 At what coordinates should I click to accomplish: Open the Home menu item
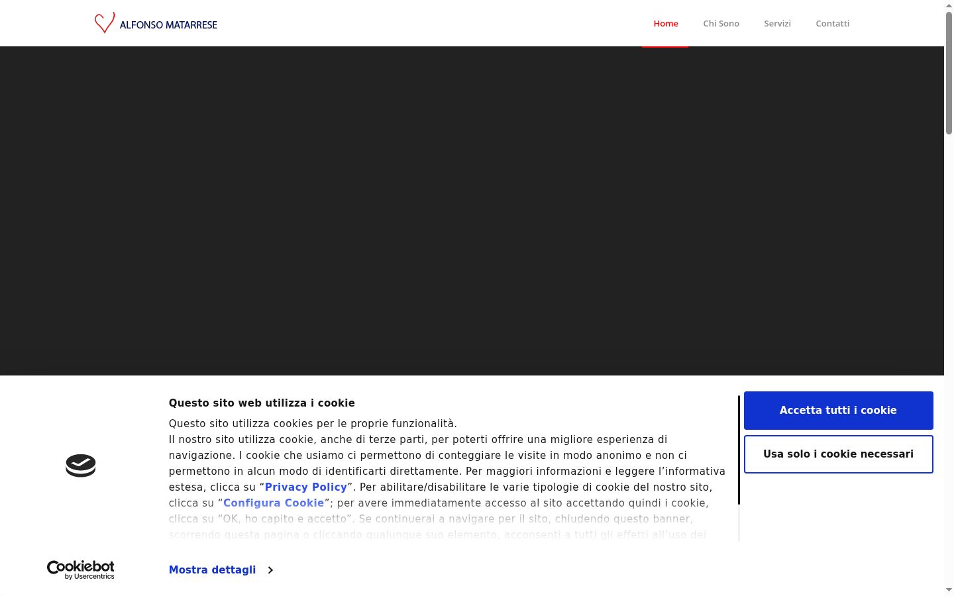click(x=666, y=23)
